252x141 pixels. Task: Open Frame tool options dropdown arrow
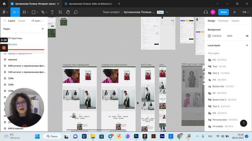tap(28, 12)
